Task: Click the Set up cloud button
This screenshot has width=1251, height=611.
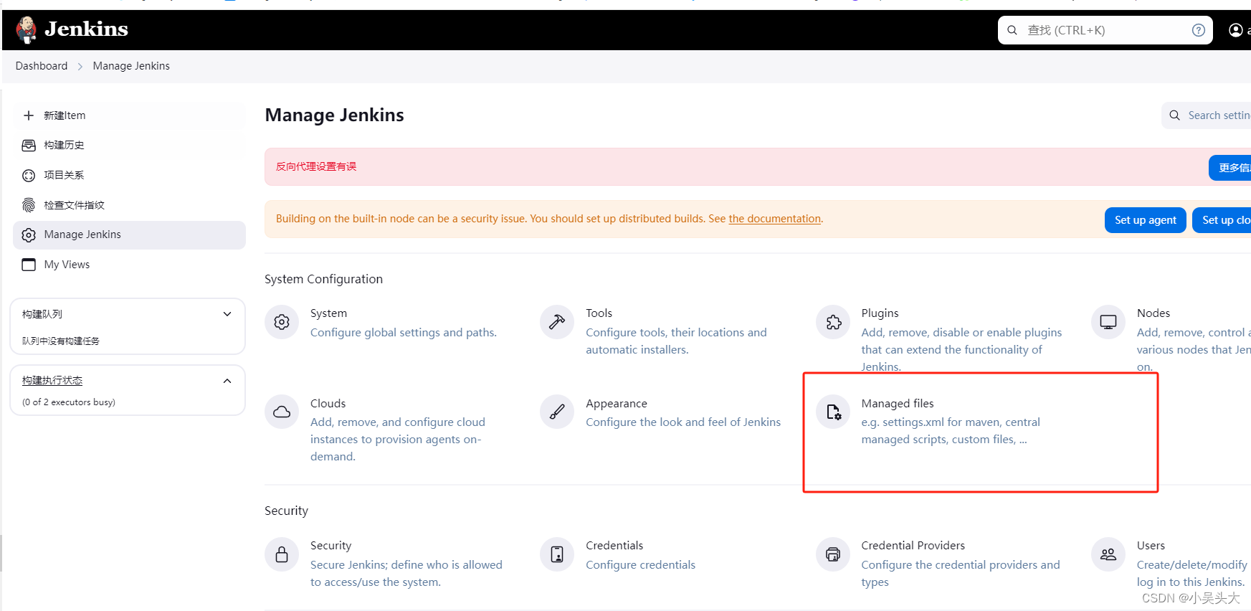Action: click(1222, 220)
